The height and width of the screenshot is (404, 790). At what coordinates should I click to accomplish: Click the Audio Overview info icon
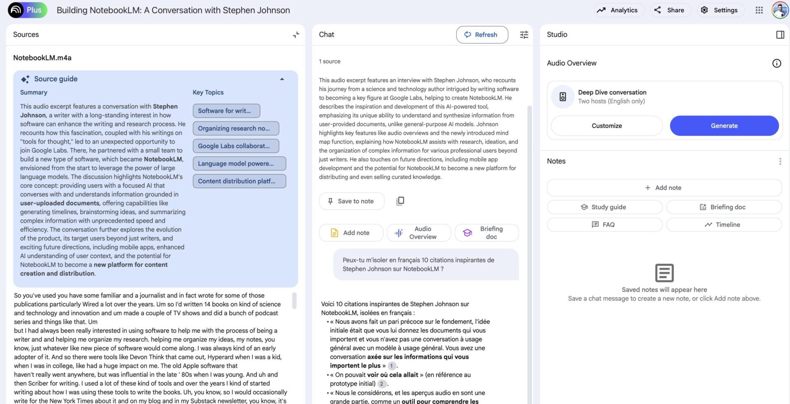click(x=776, y=63)
